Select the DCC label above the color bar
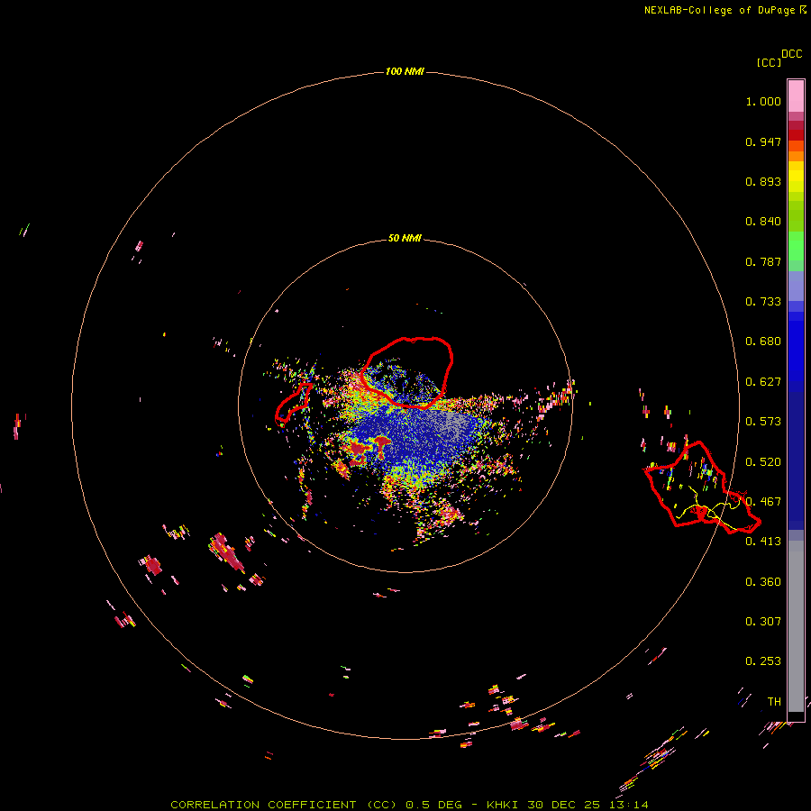 click(x=792, y=54)
